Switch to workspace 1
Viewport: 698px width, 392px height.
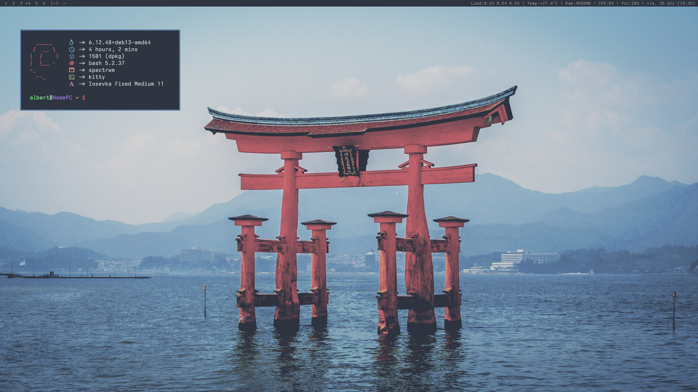click(x=6, y=3)
